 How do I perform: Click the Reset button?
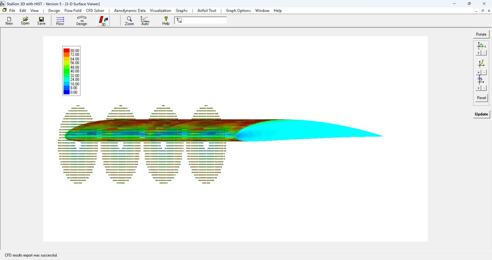[481, 98]
